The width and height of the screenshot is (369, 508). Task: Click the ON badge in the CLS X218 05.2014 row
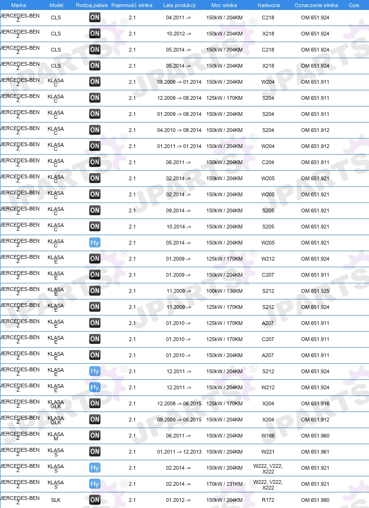tap(95, 65)
